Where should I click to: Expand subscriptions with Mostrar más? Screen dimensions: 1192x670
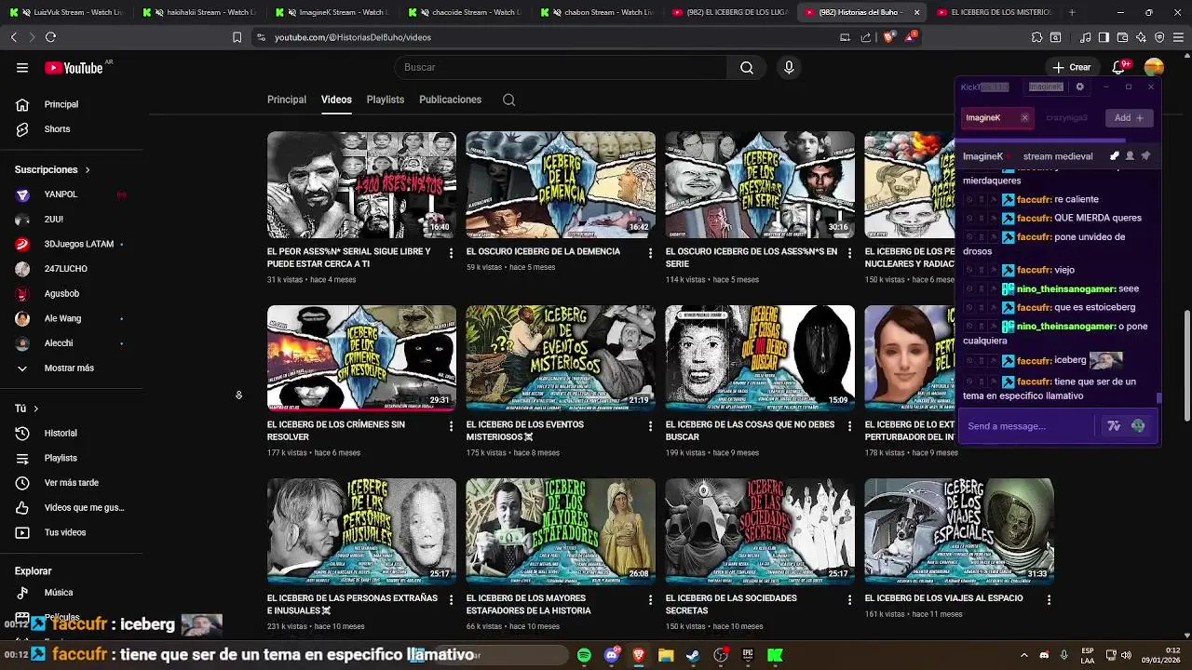tap(69, 368)
